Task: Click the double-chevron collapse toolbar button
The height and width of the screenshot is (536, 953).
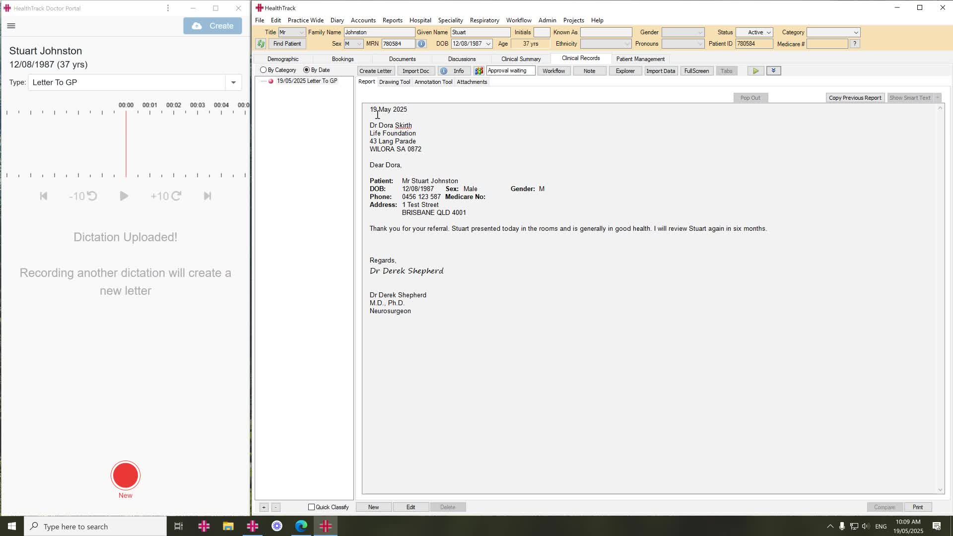Action: (x=773, y=71)
